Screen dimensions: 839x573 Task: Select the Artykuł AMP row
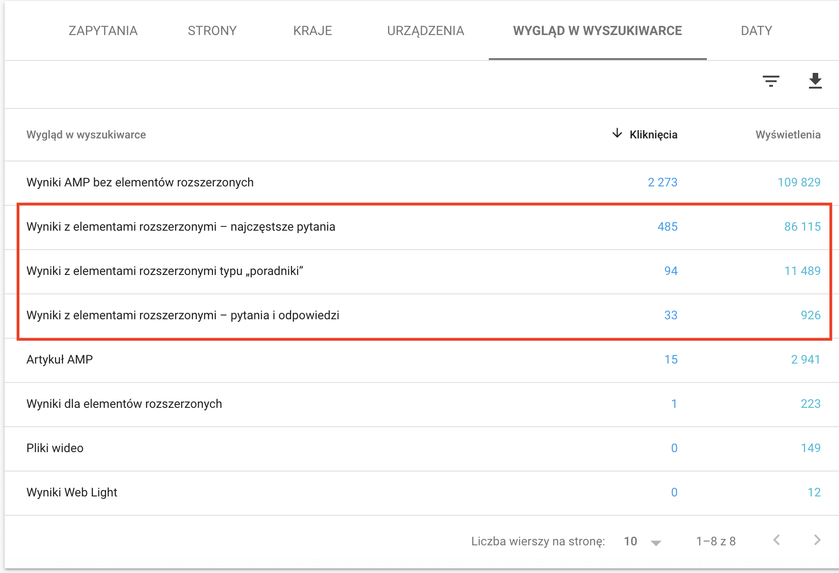point(60,360)
